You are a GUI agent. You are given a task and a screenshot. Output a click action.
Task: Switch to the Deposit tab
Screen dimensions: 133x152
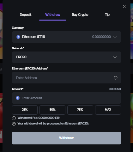tap(26, 15)
